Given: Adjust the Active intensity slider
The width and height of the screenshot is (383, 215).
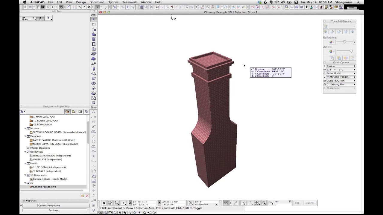Looking at the screenshot, I should 351,51.
